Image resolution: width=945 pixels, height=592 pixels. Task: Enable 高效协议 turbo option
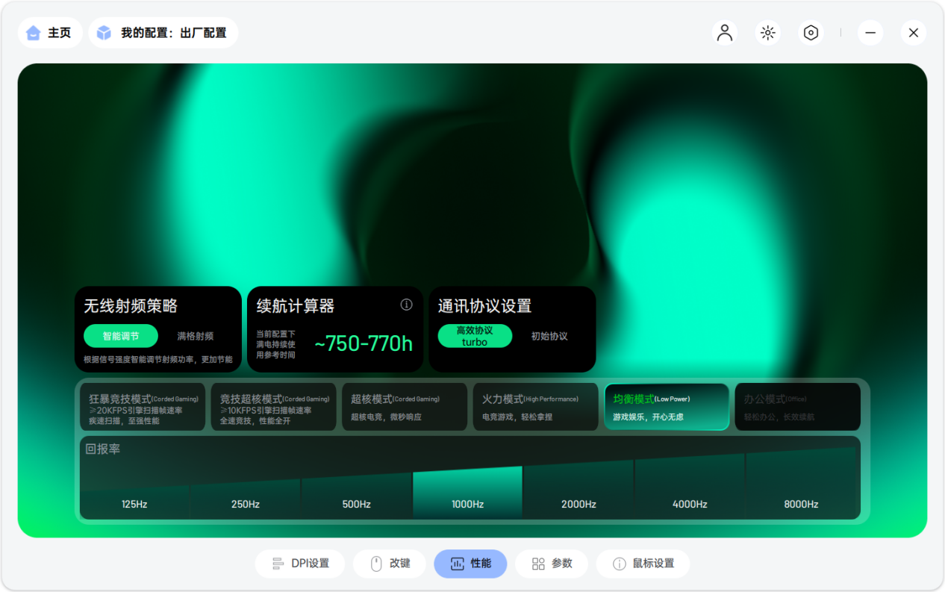475,336
